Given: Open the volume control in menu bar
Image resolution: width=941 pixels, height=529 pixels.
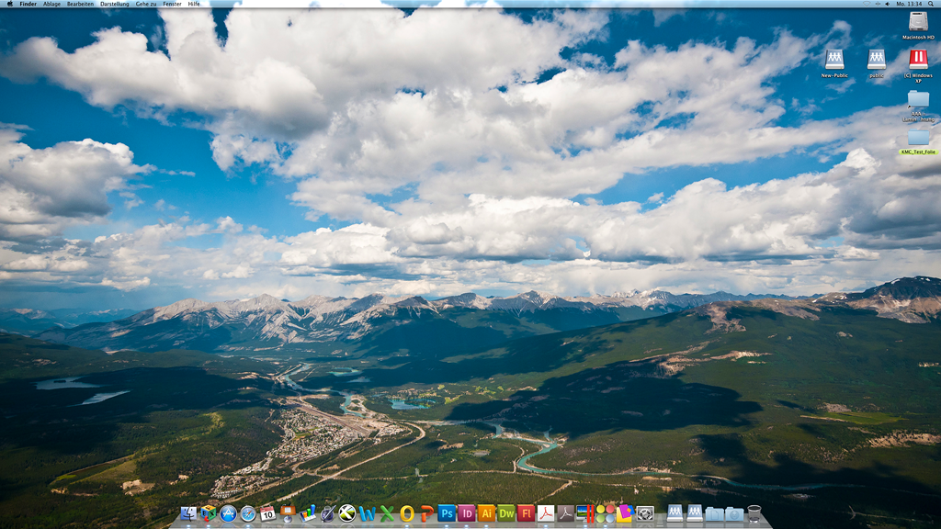Looking at the screenshot, I should [888, 4].
